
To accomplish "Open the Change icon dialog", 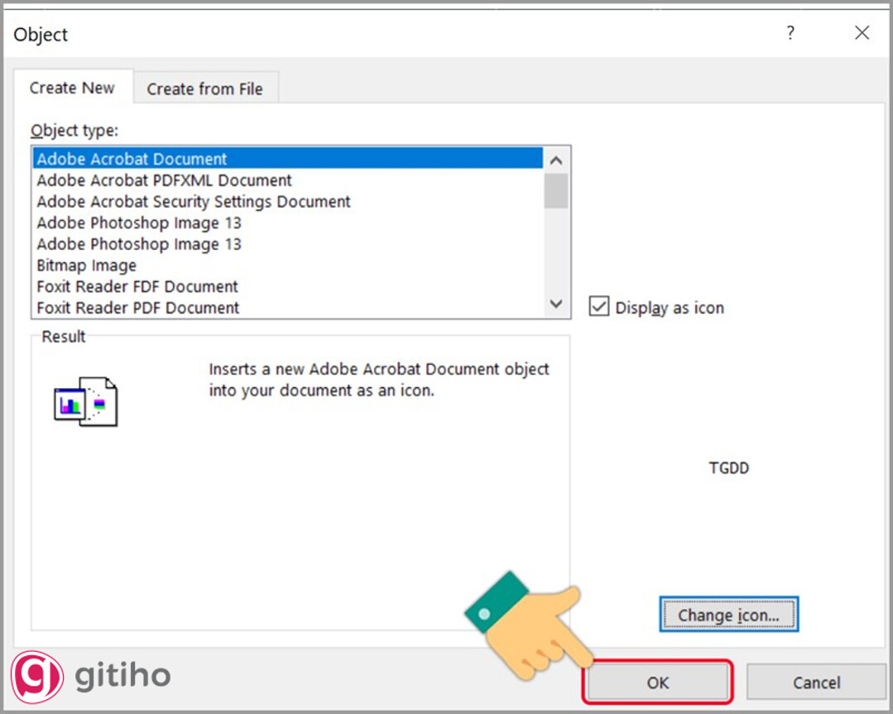I will (729, 615).
